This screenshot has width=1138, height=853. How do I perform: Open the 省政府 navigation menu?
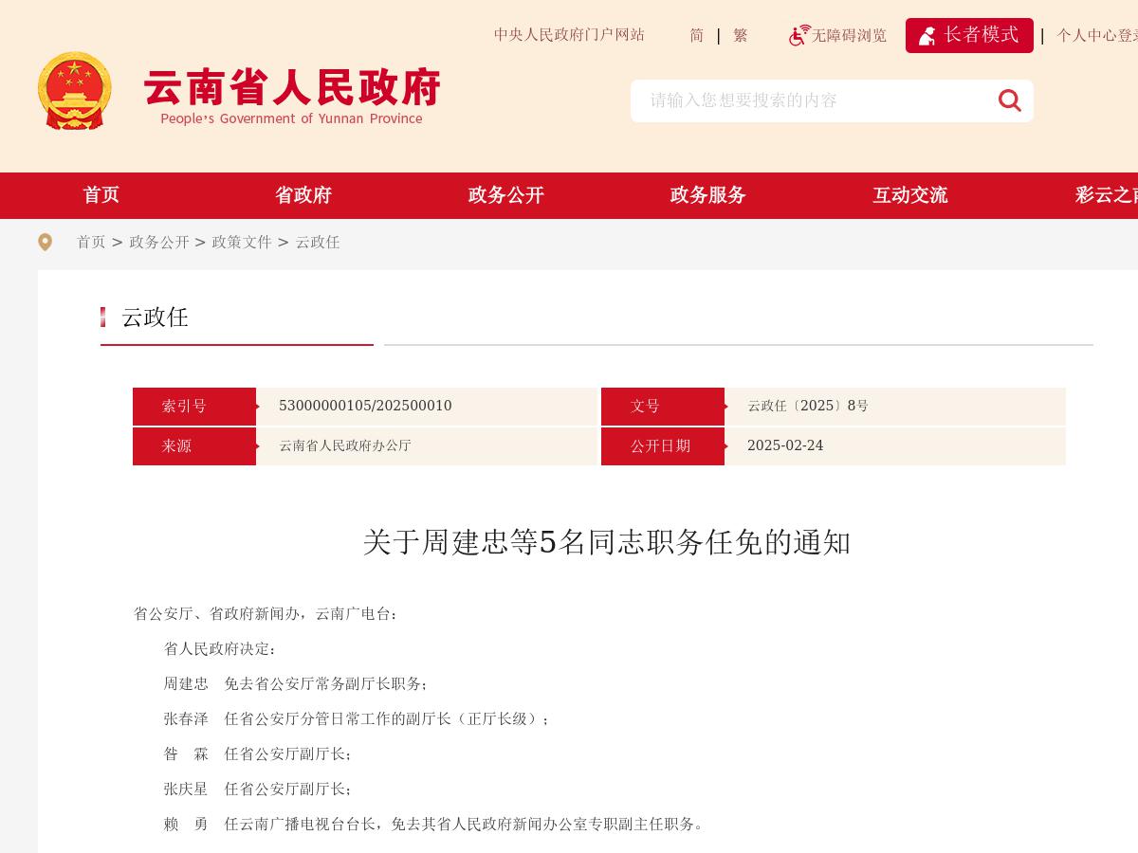[303, 195]
